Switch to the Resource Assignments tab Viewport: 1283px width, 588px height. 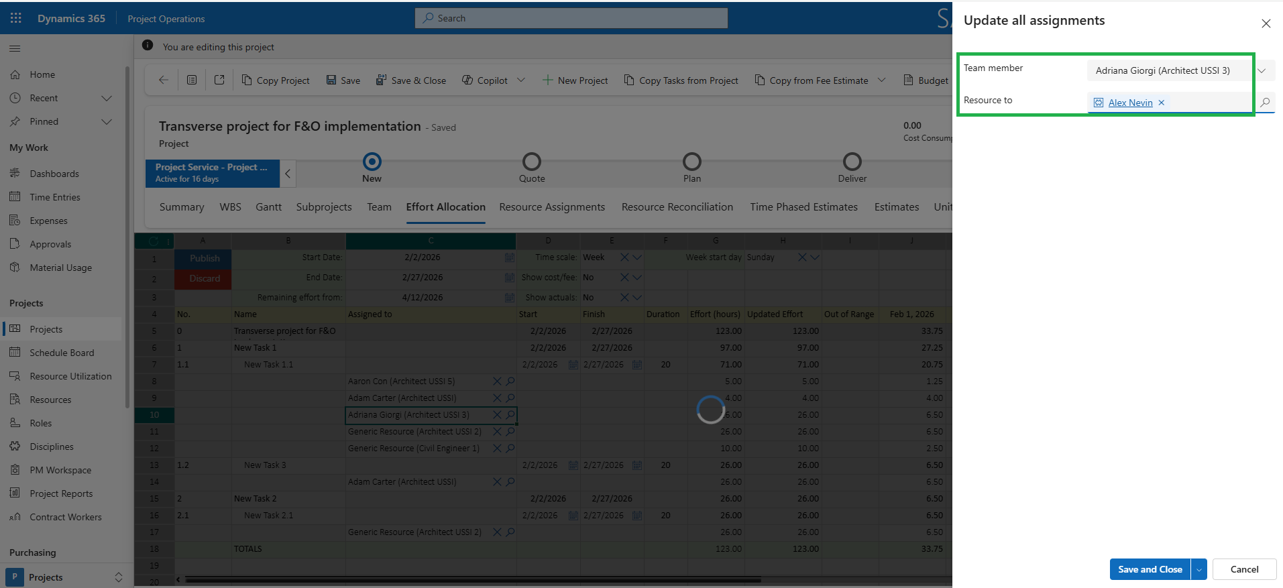pos(551,207)
